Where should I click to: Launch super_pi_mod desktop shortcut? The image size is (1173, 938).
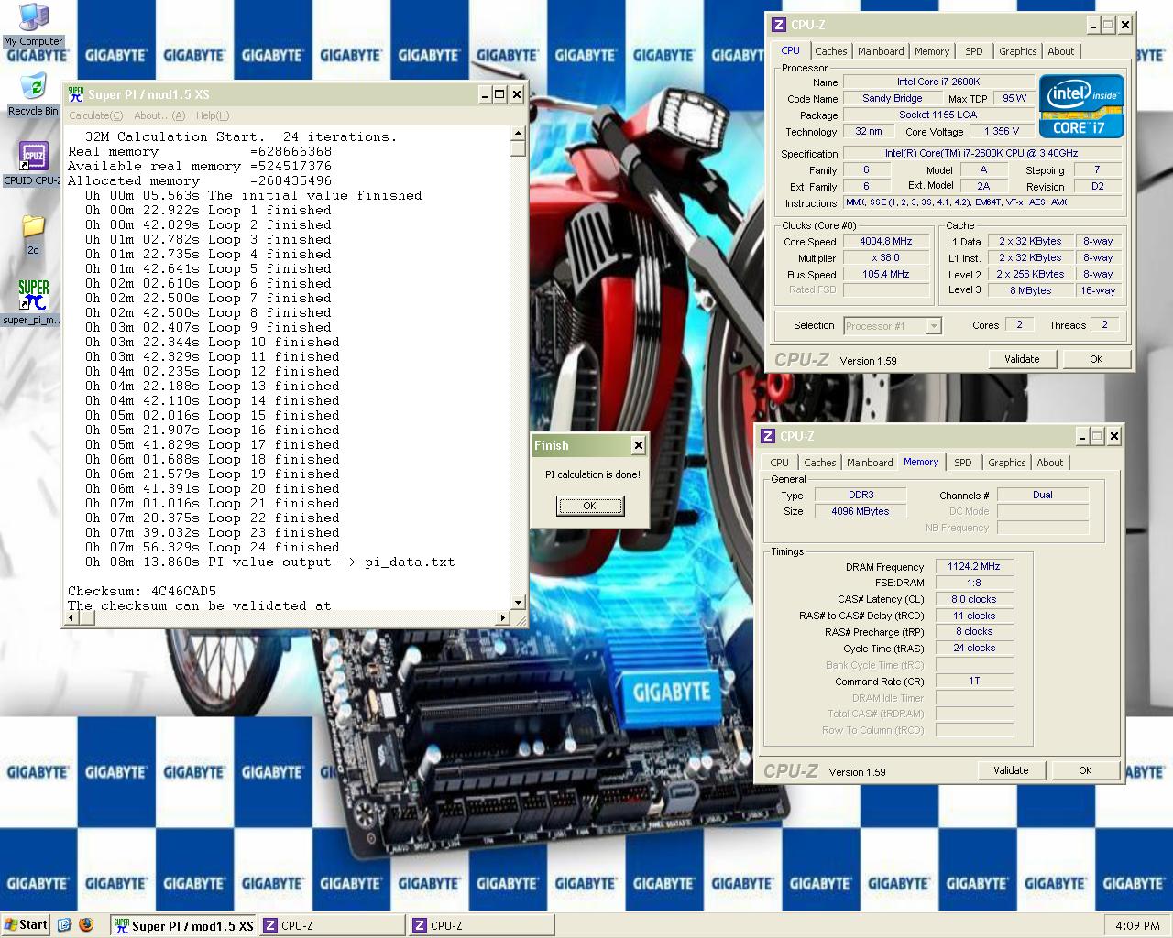coord(33,302)
